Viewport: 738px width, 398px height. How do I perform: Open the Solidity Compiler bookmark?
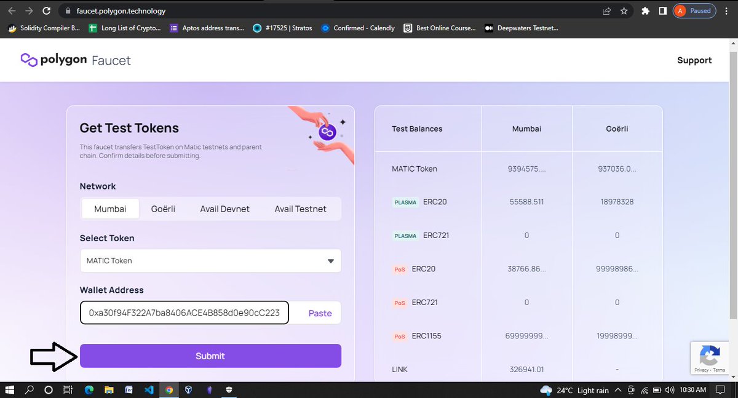(44, 28)
